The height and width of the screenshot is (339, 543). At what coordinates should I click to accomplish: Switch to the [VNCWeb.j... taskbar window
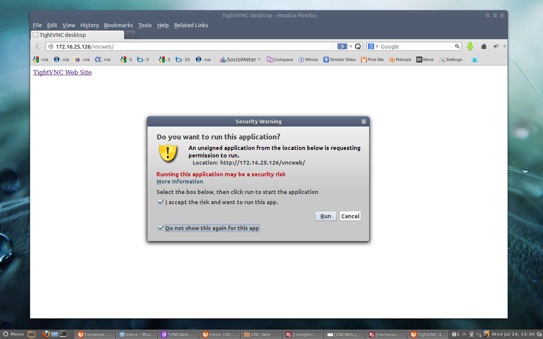tap(345, 334)
